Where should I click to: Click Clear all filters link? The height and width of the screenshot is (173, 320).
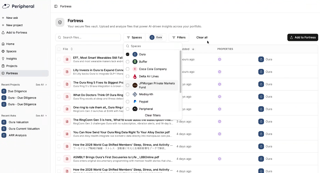click(x=202, y=37)
